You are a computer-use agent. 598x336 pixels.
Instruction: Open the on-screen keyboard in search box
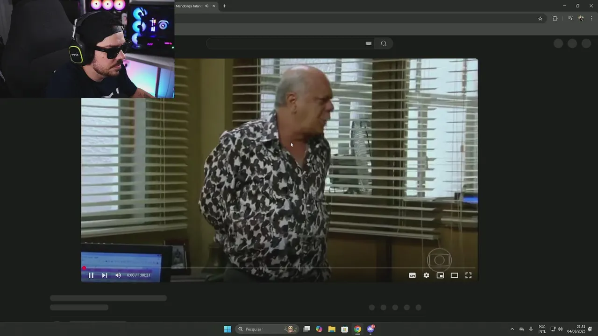[369, 43]
